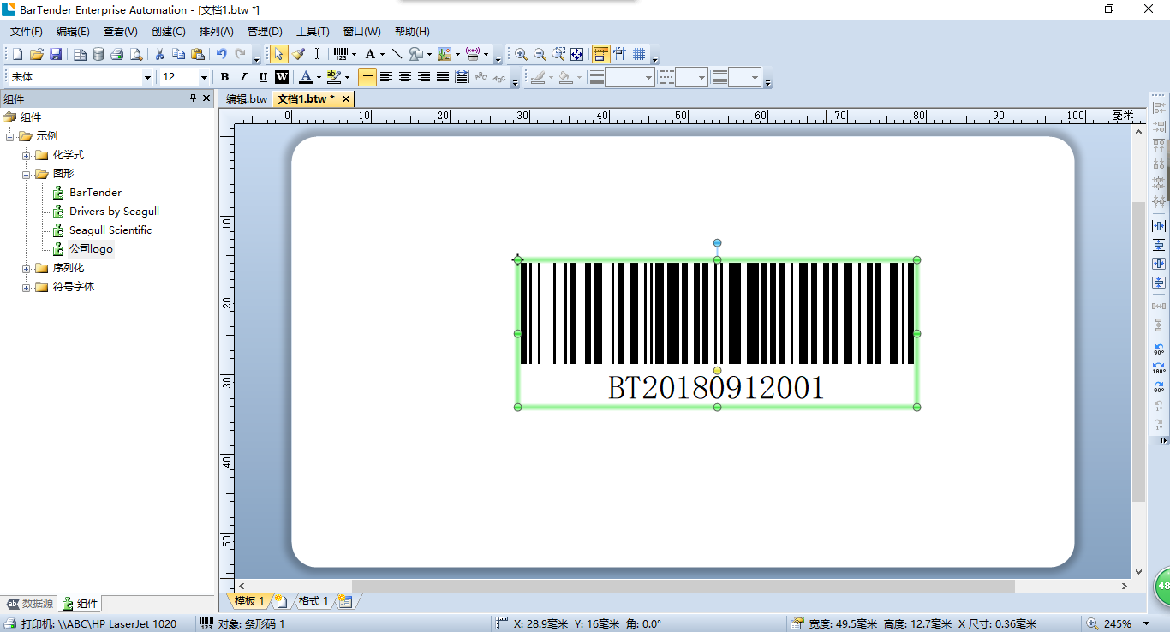Select the 公司logo component item

tap(91, 249)
